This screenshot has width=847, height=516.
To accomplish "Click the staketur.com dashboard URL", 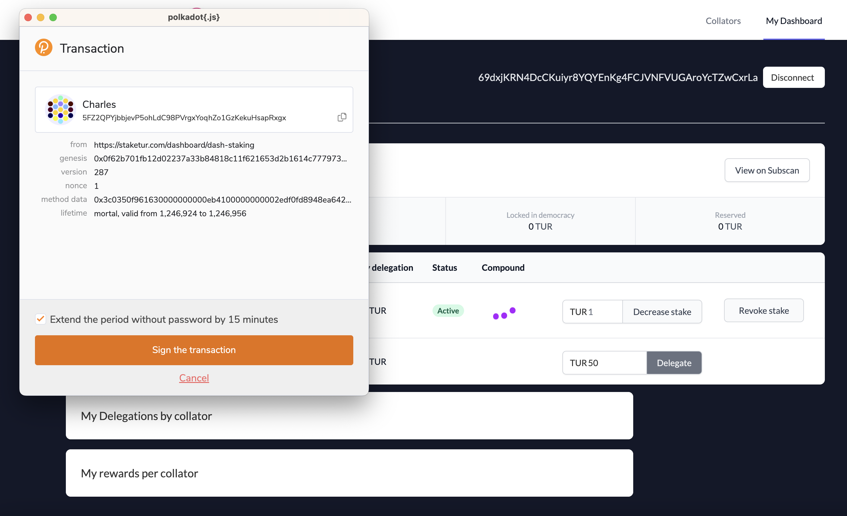I will (174, 145).
